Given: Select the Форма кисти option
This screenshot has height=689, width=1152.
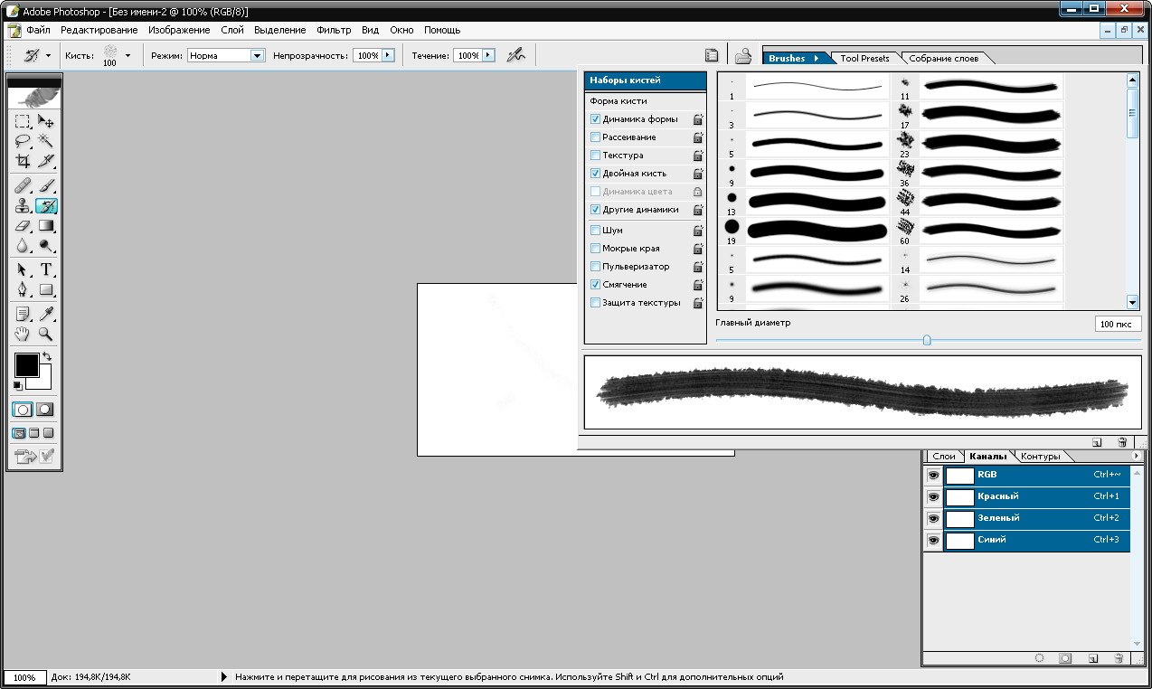Looking at the screenshot, I should pyautogui.click(x=618, y=101).
